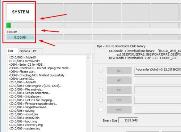Select log line 'File analysis..'
This screenshot has width=181, height=132.
(x=26, y=89)
